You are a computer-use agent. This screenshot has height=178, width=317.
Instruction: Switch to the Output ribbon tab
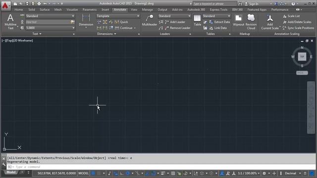pos(162,10)
